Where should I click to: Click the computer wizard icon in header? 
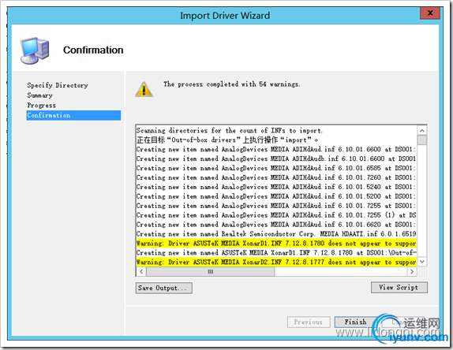tap(35, 50)
